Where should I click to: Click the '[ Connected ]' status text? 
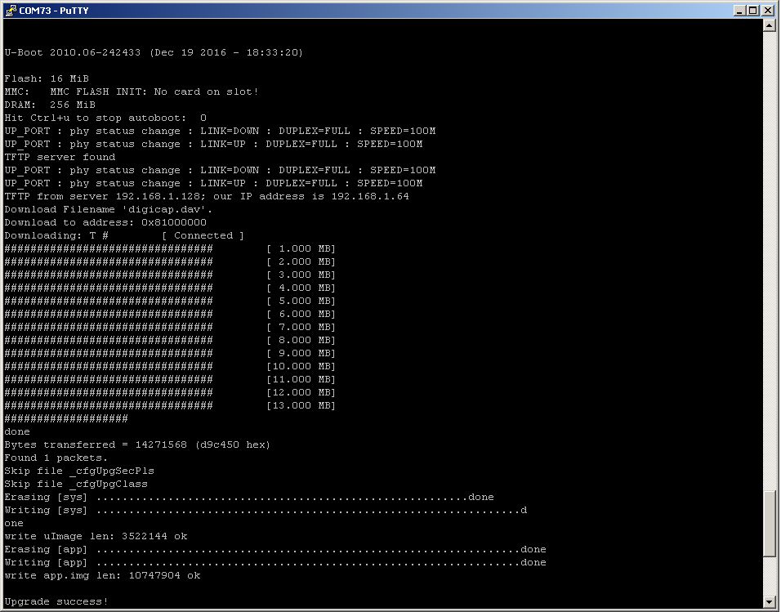pyautogui.click(x=203, y=235)
